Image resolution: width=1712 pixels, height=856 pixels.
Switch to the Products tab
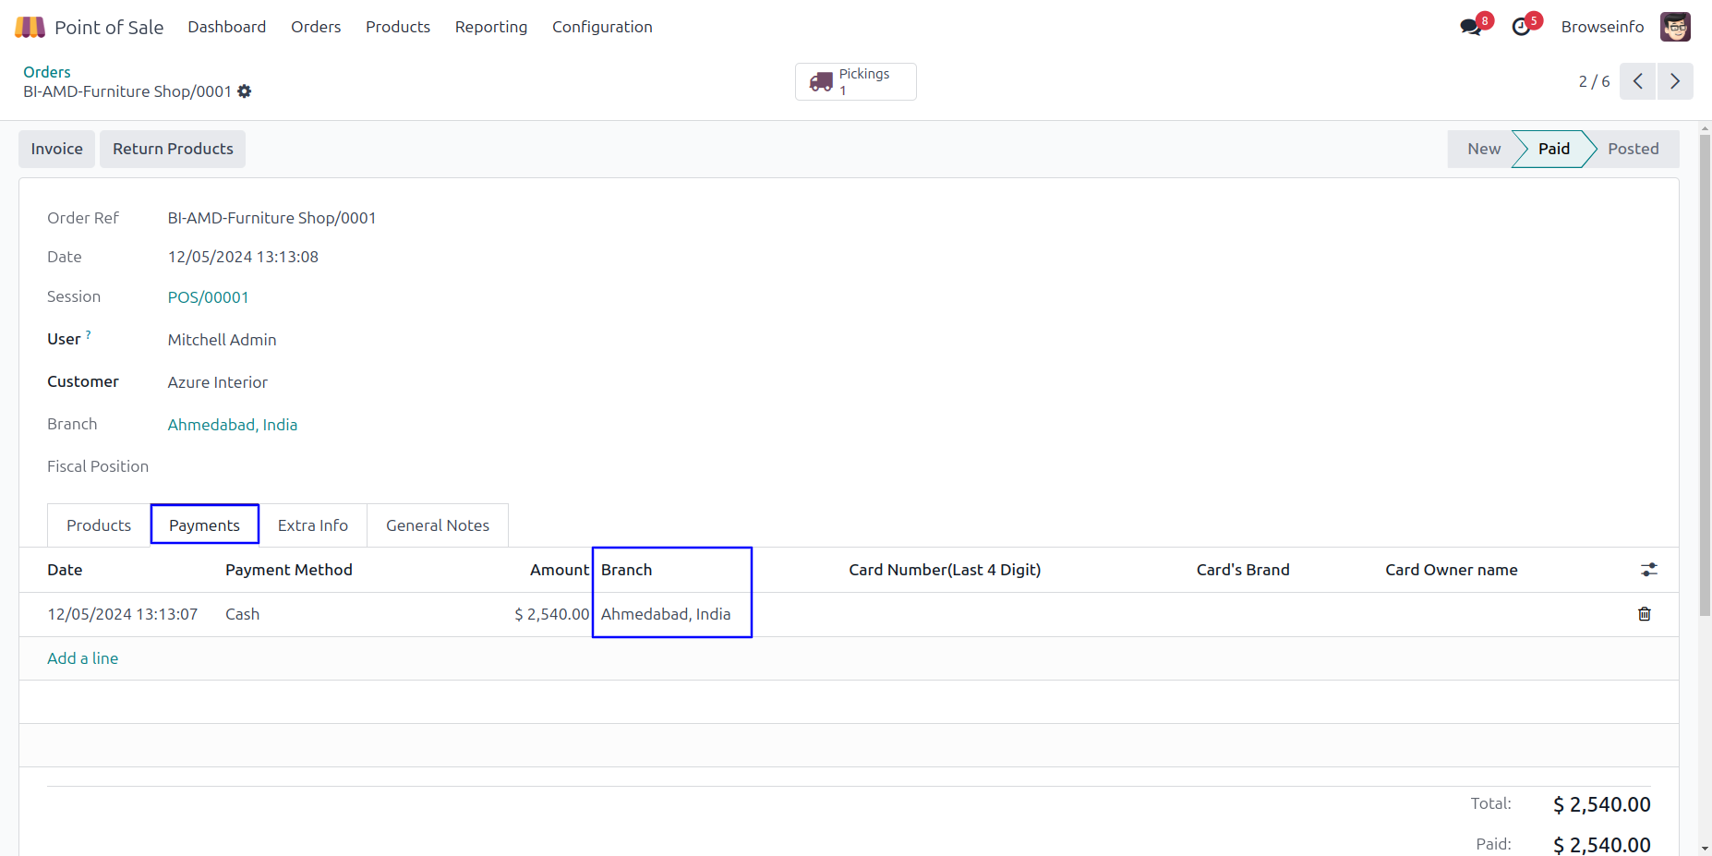point(99,525)
